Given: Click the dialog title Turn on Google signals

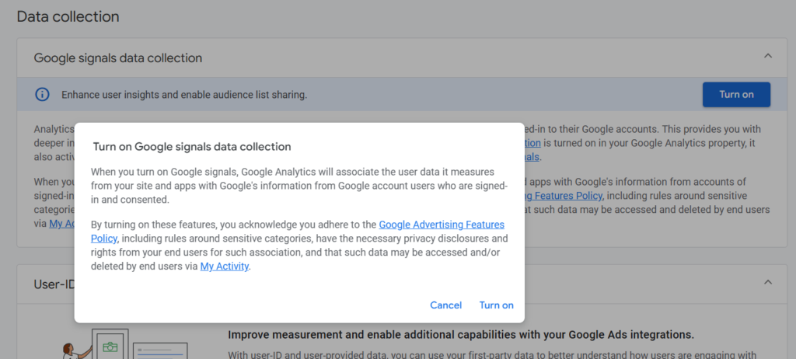Looking at the screenshot, I should click(x=192, y=147).
